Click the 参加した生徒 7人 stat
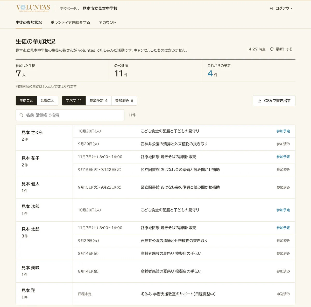The width and height of the screenshot is (311, 307). 62,71
